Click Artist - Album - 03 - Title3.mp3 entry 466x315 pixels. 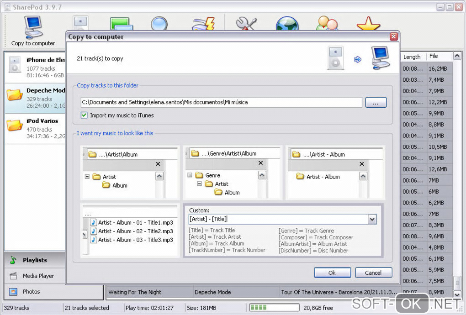click(x=132, y=240)
